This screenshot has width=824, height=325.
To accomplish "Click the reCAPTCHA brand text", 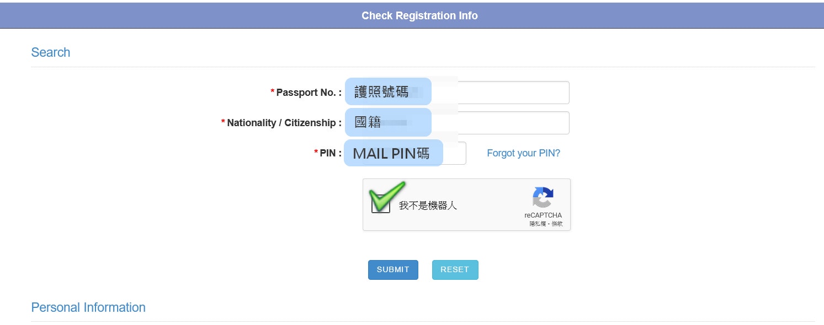I will tap(543, 215).
